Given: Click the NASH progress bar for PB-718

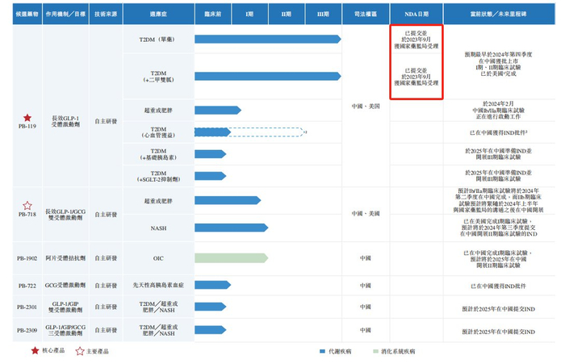Looking at the screenshot, I should click(232, 228).
